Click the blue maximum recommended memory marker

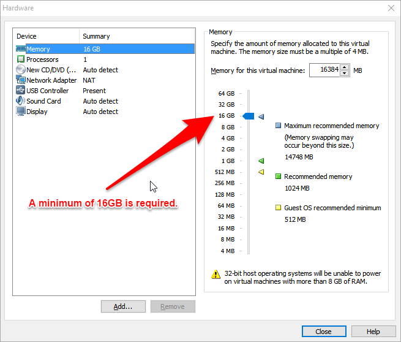261,116
